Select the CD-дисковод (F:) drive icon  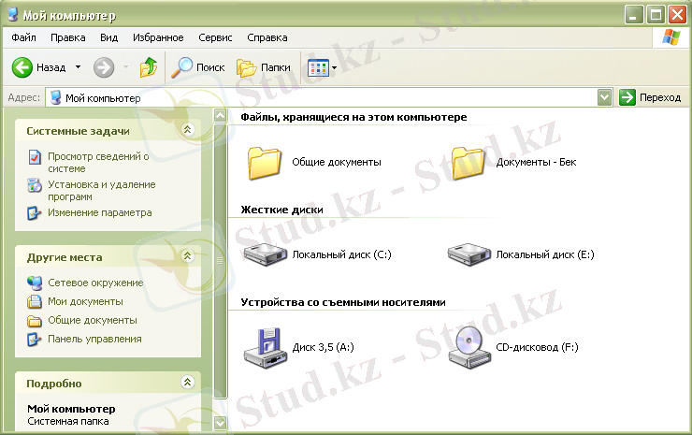coord(469,348)
